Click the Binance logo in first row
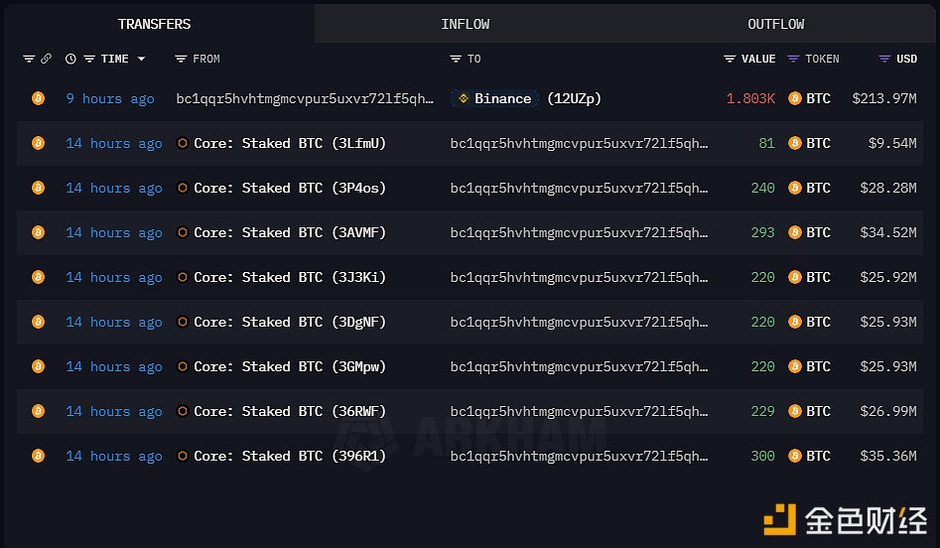The height and width of the screenshot is (548, 940). tap(462, 98)
